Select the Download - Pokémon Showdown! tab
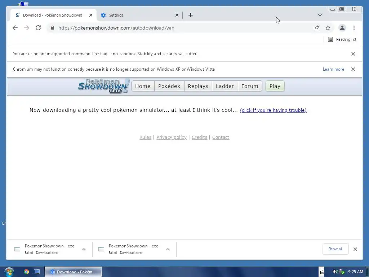The height and width of the screenshot is (277, 369). click(53, 15)
